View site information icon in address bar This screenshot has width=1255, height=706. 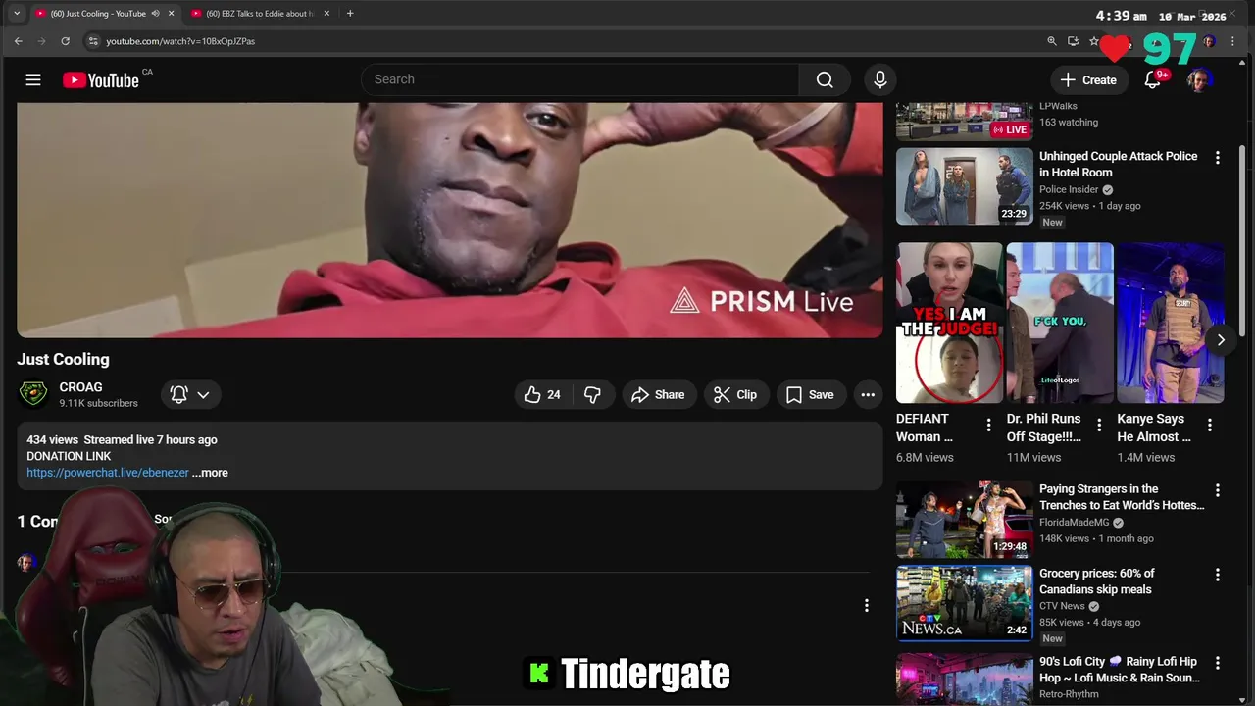(93, 41)
